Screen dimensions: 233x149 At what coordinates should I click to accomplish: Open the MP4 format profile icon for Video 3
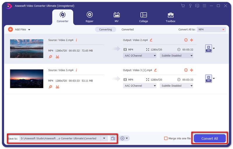click(209, 79)
